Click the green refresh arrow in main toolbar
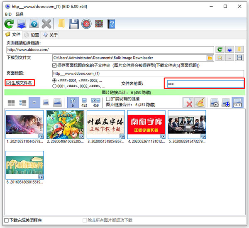Viewport: 249px width, 228px height. (9, 24)
